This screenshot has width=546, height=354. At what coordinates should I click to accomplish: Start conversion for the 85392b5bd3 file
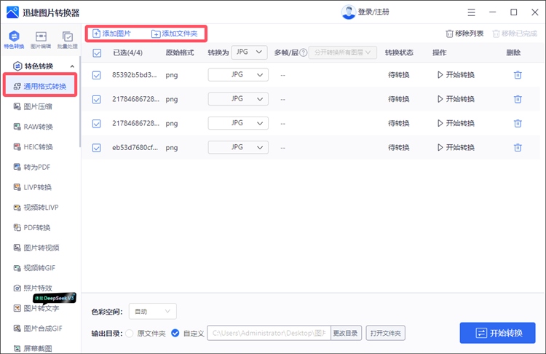pyautogui.click(x=456, y=75)
